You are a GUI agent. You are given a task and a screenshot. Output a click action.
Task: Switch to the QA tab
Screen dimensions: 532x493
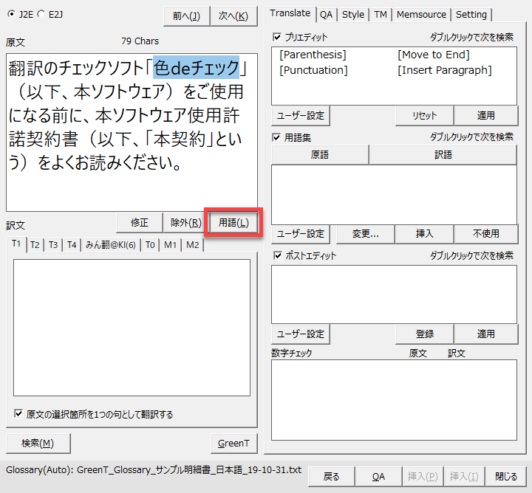(326, 14)
